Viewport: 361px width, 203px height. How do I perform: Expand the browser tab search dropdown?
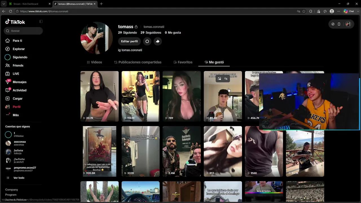[4, 4]
